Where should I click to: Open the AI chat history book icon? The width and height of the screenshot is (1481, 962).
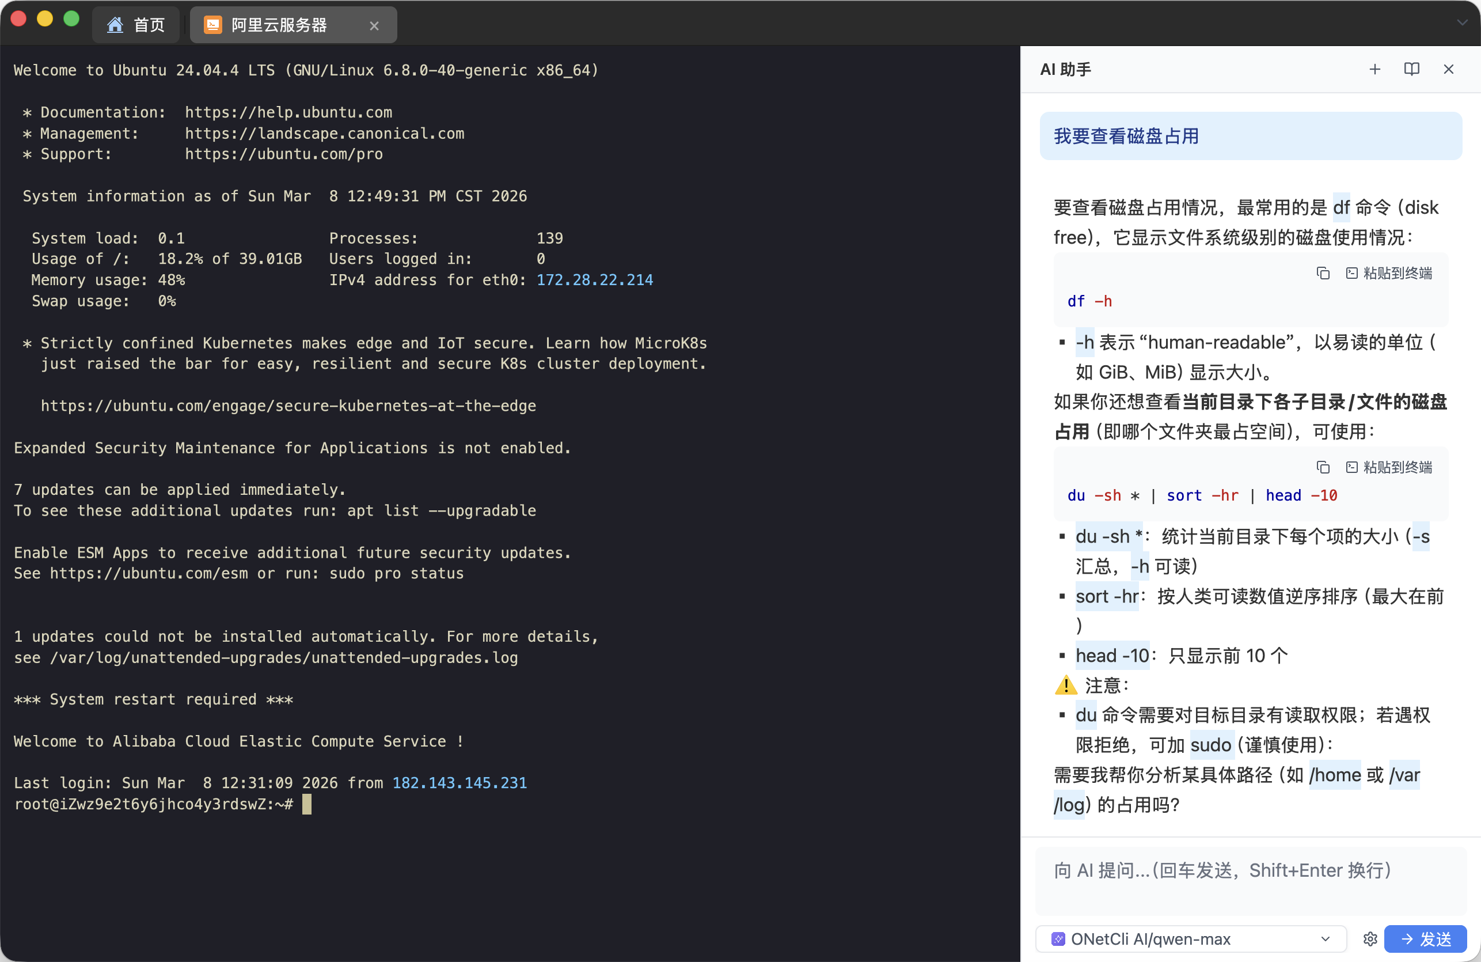point(1411,69)
